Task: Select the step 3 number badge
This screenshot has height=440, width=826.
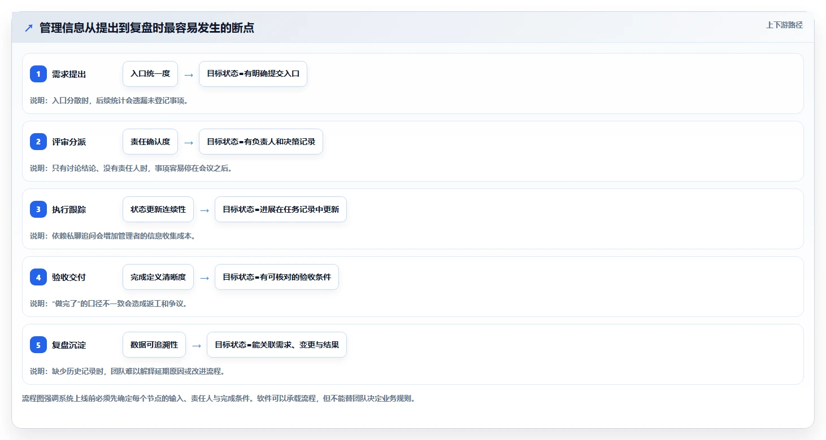Action: pyautogui.click(x=38, y=209)
